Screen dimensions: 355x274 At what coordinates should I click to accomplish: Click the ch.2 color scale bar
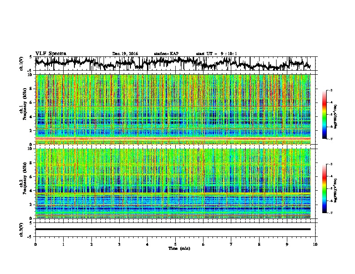[x=324, y=188]
